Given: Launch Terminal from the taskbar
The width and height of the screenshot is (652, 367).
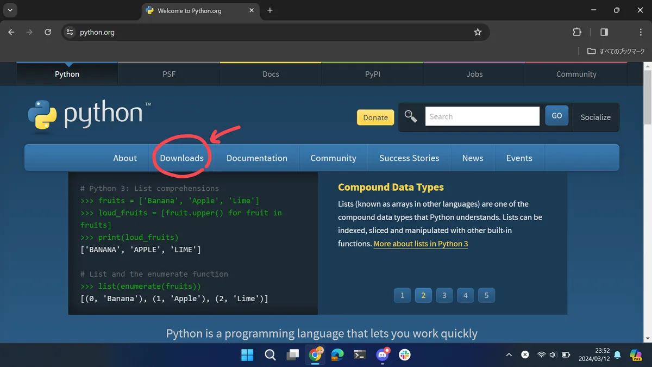Looking at the screenshot, I should [x=359, y=355].
